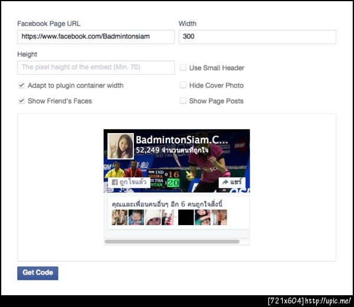Screen dimensions: 354x307
Task: Click the black square friend thumbnail
Action: coord(186,217)
